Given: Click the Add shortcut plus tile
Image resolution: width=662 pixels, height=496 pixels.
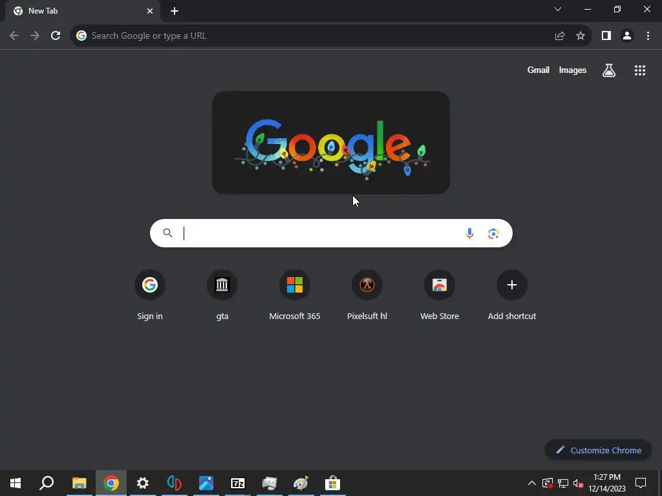Looking at the screenshot, I should (512, 296).
